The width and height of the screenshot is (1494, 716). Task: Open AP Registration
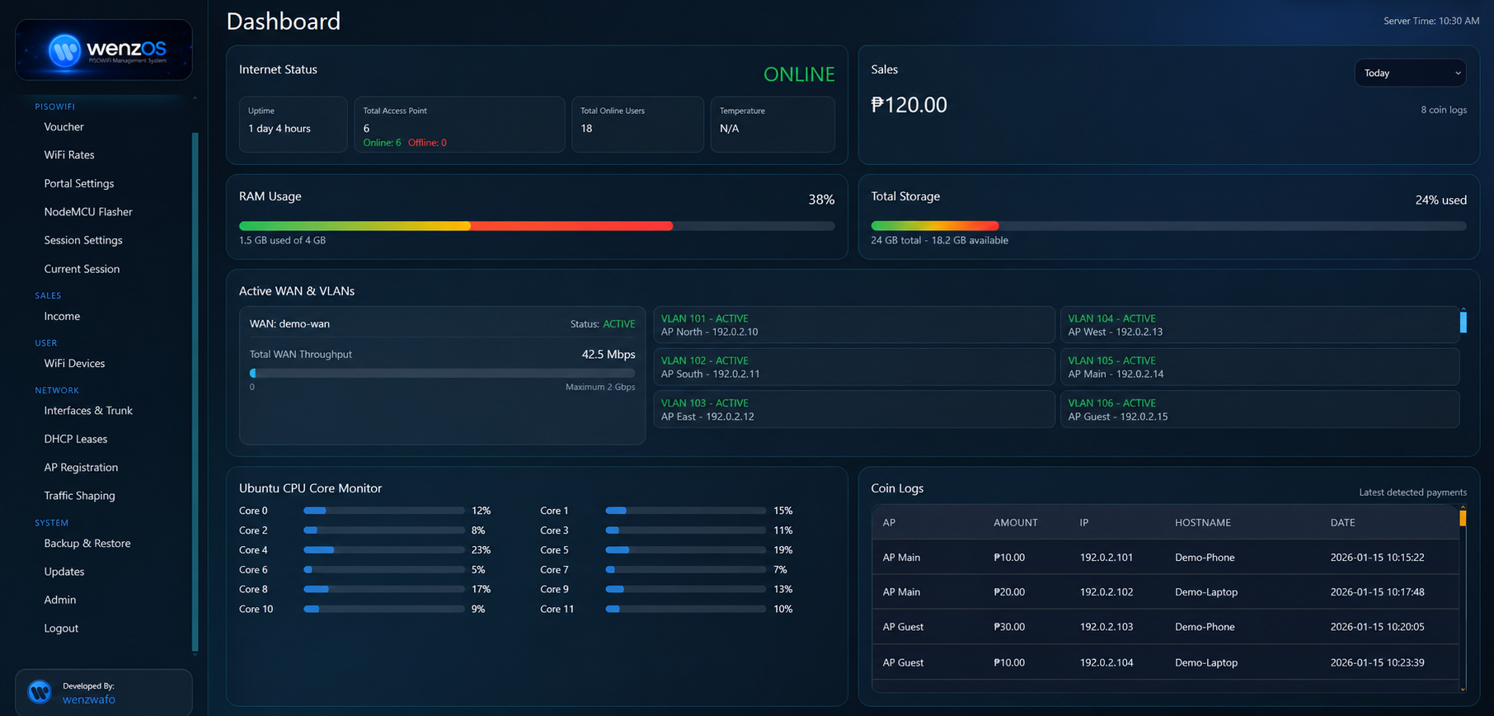click(81, 468)
